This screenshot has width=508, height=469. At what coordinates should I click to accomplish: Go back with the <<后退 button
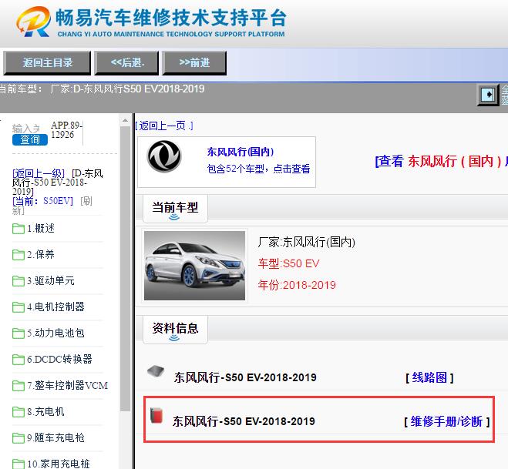pyautogui.click(x=126, y=63)
